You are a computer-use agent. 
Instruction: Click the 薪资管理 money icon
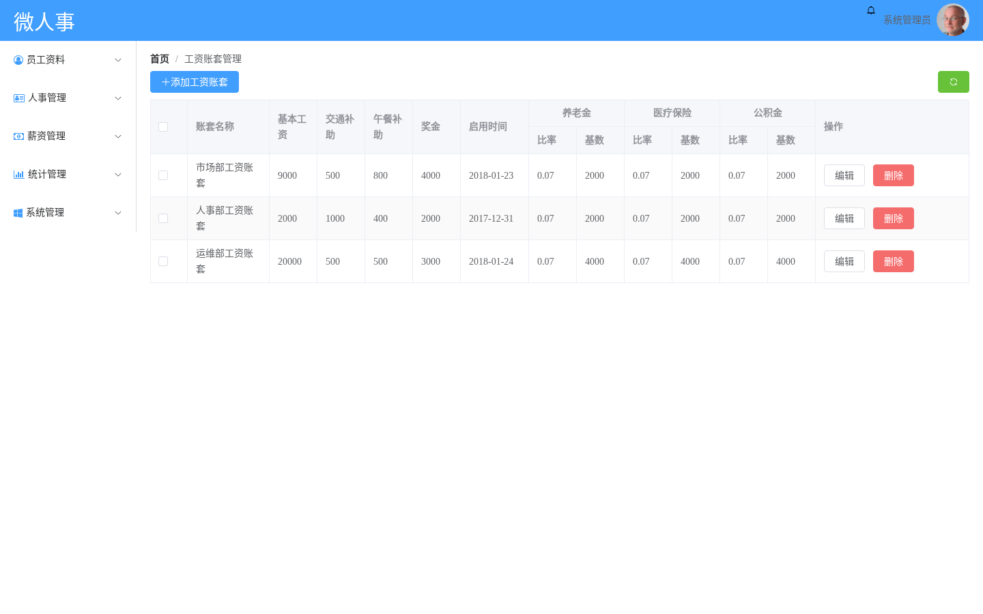(x=19, y=136)
